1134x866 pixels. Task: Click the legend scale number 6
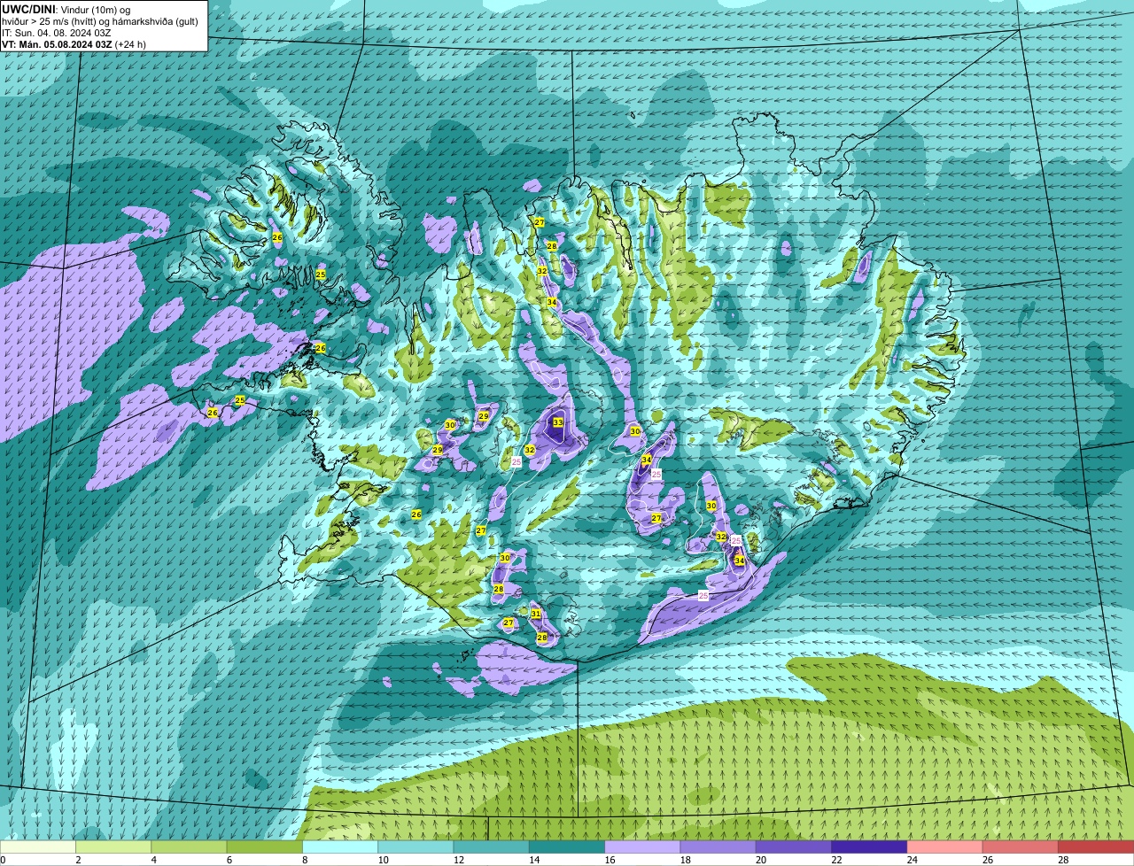coord(229,860)
